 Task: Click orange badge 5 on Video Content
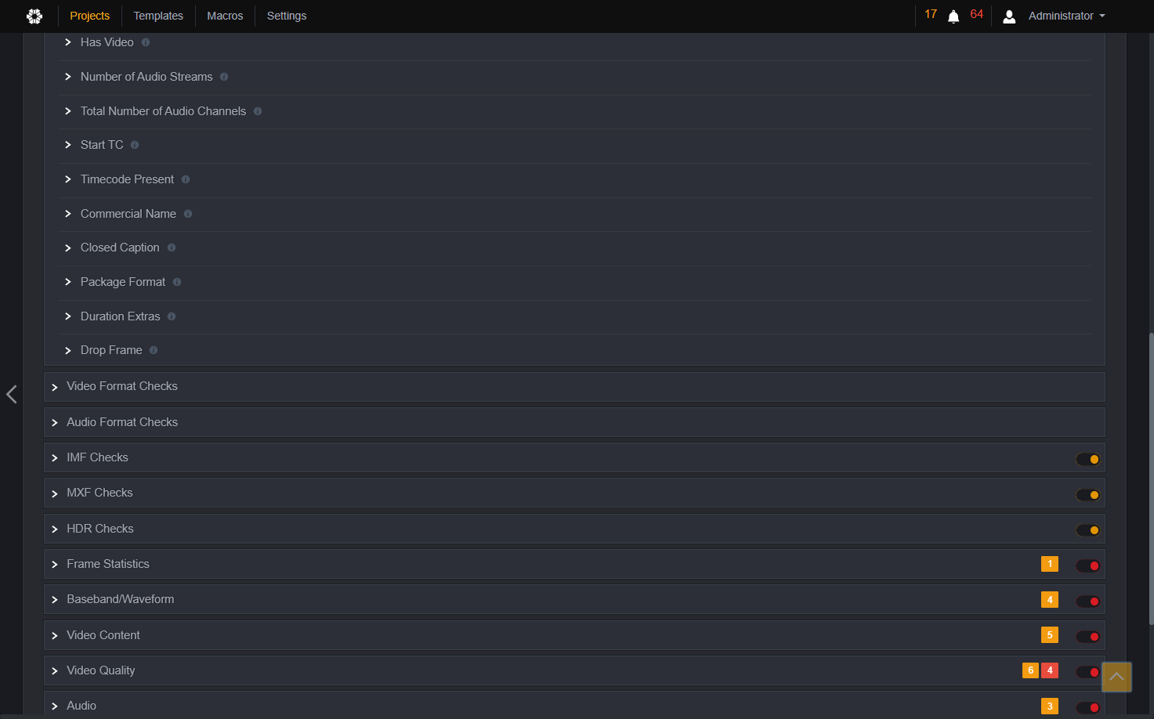[1050, 635]
